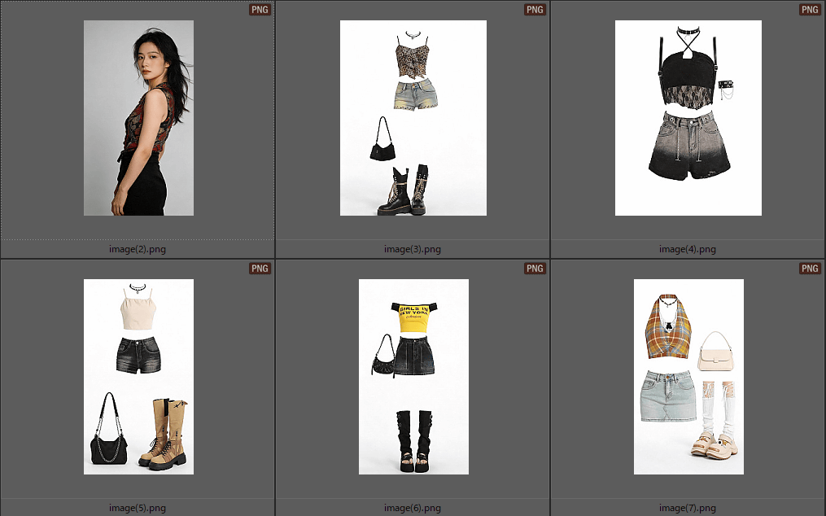Click the image(2).png filename label
This screenshot has width=826, height=516.
pos(138,249)
